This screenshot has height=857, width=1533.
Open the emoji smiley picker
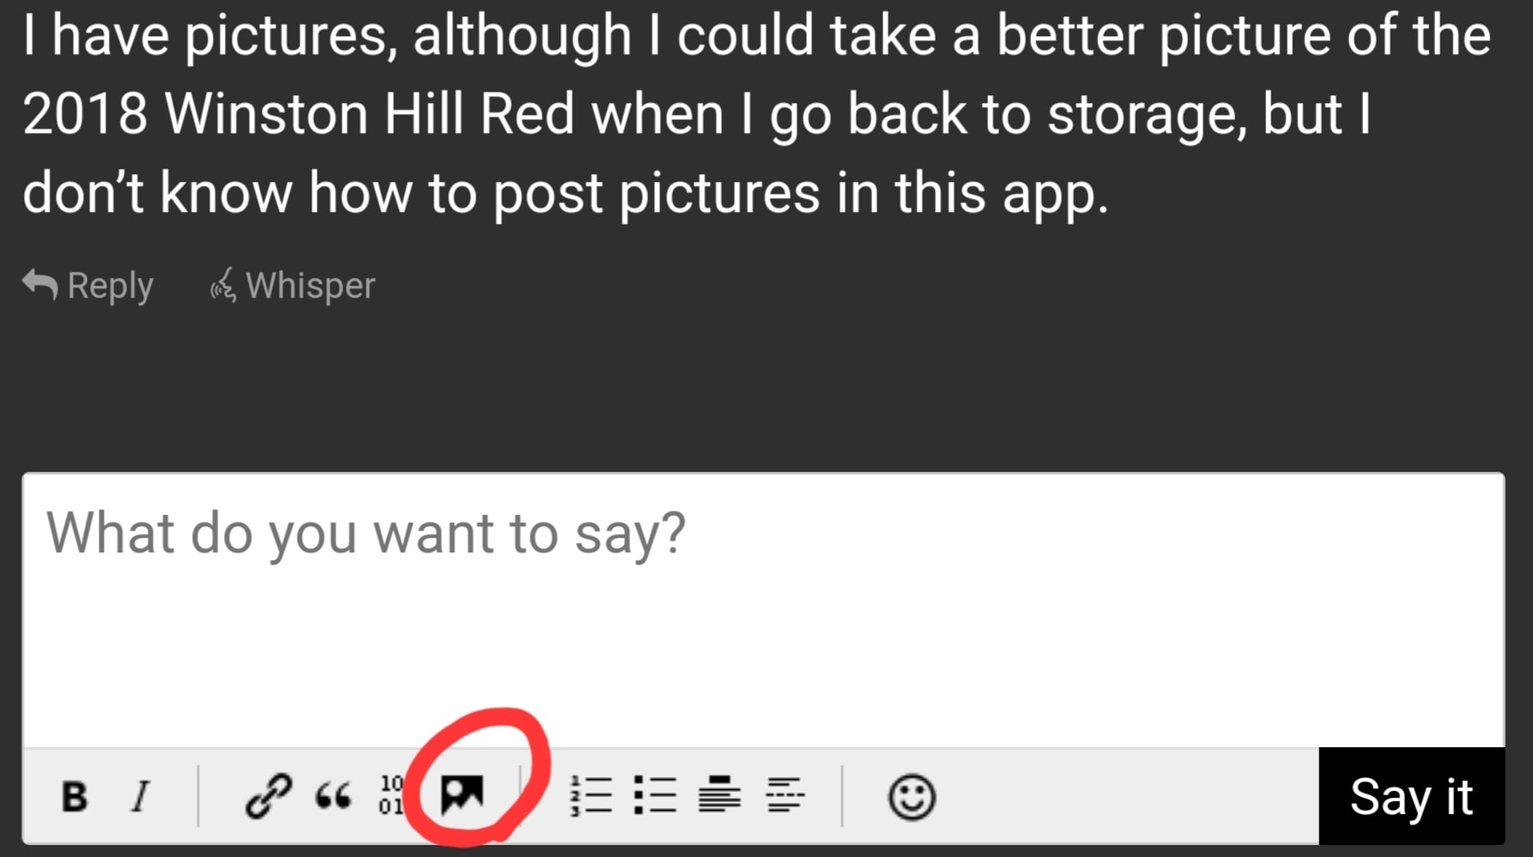coord(911,797)
